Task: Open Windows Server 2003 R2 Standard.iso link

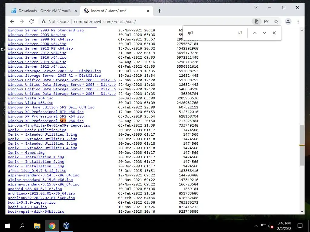Action: coord(46,30)
